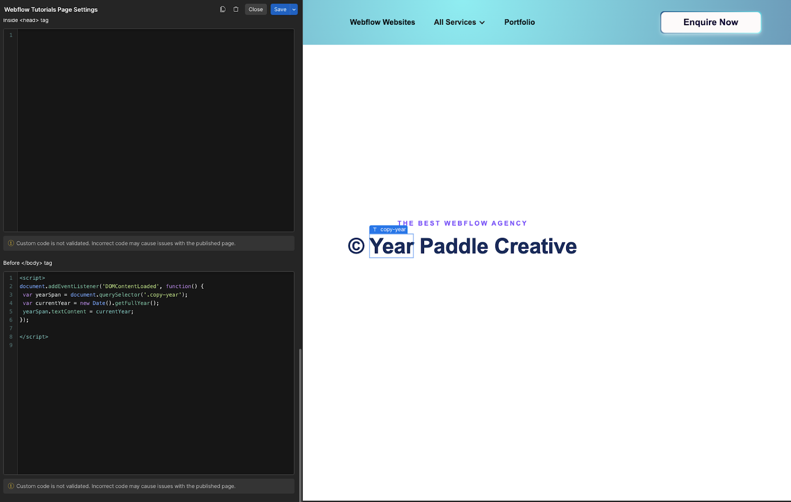Image resolution: width=791 pixels, height=502 pixels.
Task: Click the getFullYear() code line
Action: click(91, 303)
